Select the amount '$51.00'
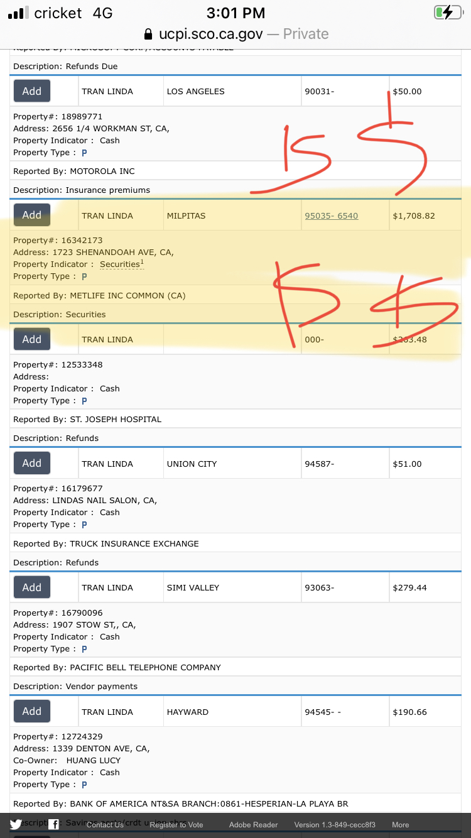Screen dimensions: 471x838 [407, 464]
